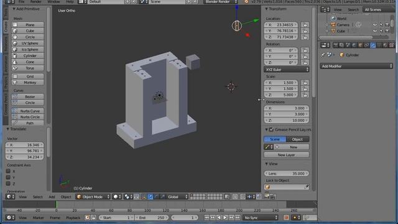Open the Add Modifier dropdown
398x224 pixels.
[356, 67]
